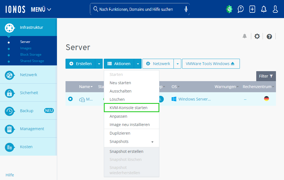Click the Windows logo icon in row
The width and height of the screenshot is (284, 180).
pos(174,99)
